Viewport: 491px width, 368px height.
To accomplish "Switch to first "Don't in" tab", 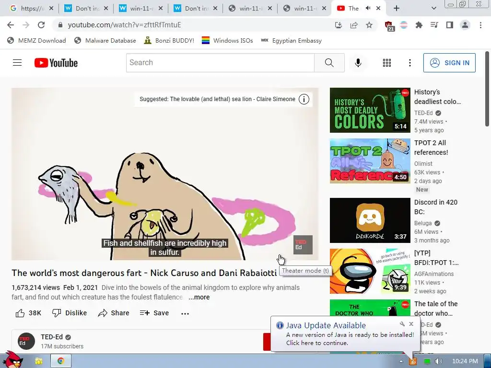I will click(86, 9).
